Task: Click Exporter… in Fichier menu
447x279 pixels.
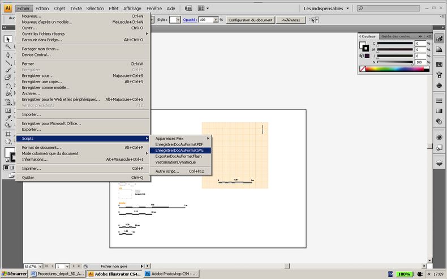Action: coord(83,130)
